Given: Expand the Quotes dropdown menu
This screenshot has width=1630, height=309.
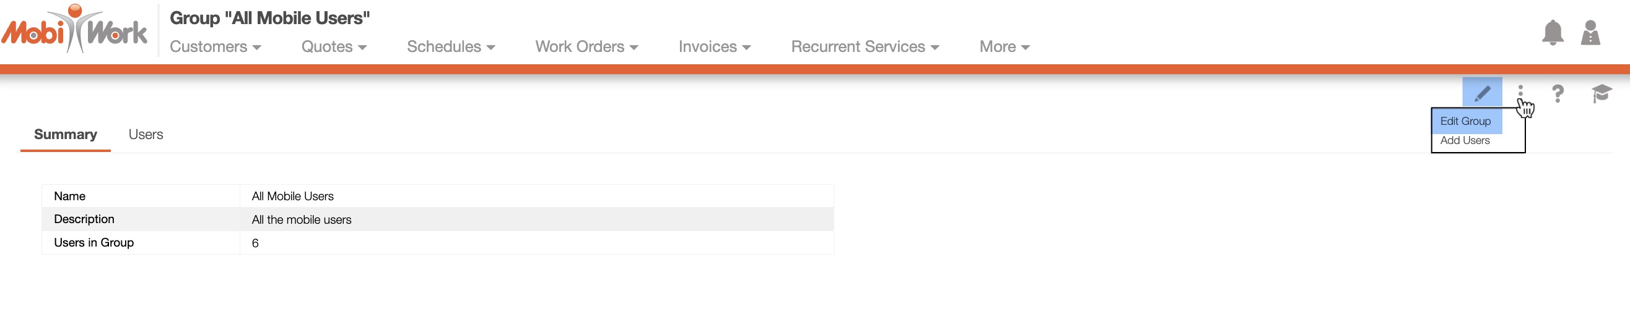Looking at the screenshot, I should [333, 47].
